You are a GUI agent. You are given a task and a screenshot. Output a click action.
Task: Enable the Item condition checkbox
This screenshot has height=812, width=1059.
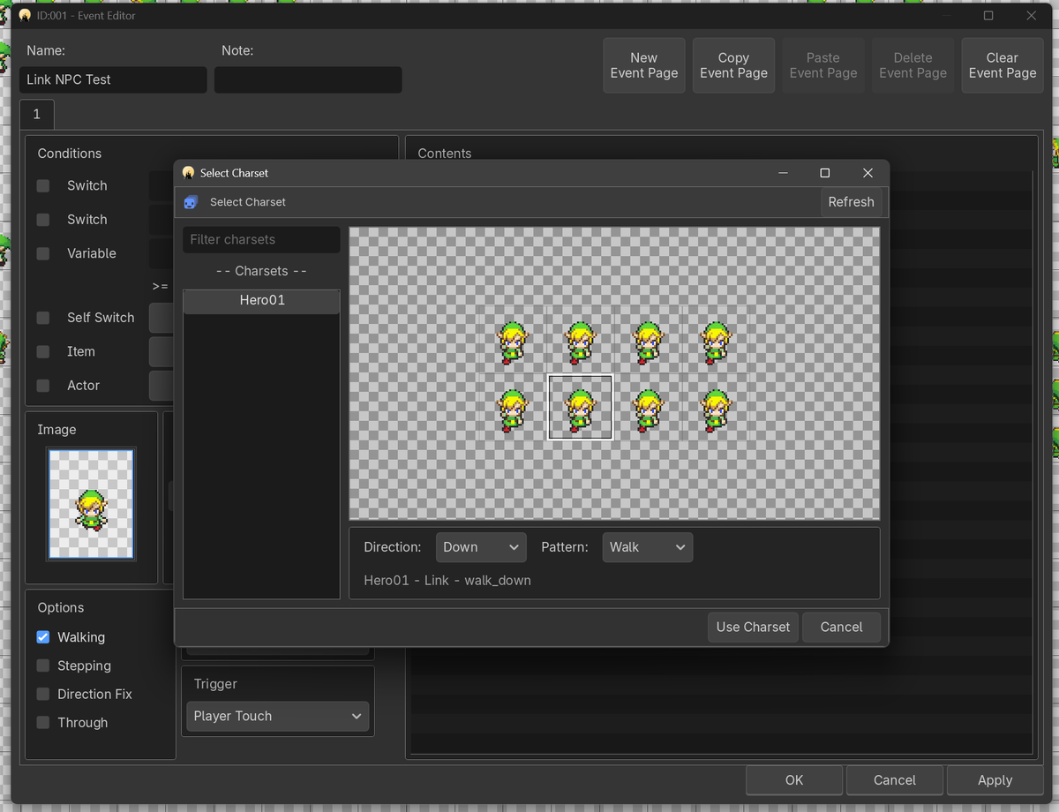[x=43, y=351]
